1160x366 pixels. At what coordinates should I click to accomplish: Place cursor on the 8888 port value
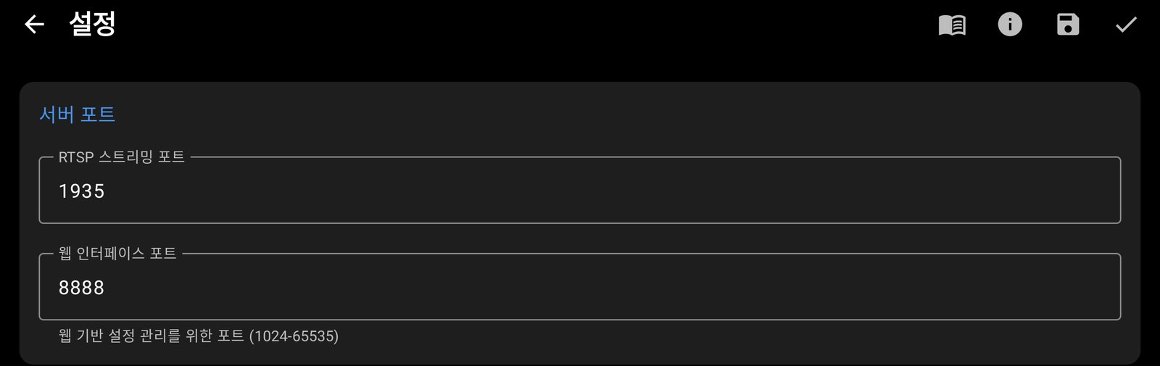pos(81,288)
